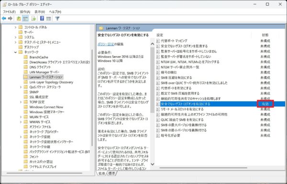Image resolution: width=287 pixels, height=184 pixels.
Task: Open Help using the toolbar question mark icon
Action: (42, 18)
